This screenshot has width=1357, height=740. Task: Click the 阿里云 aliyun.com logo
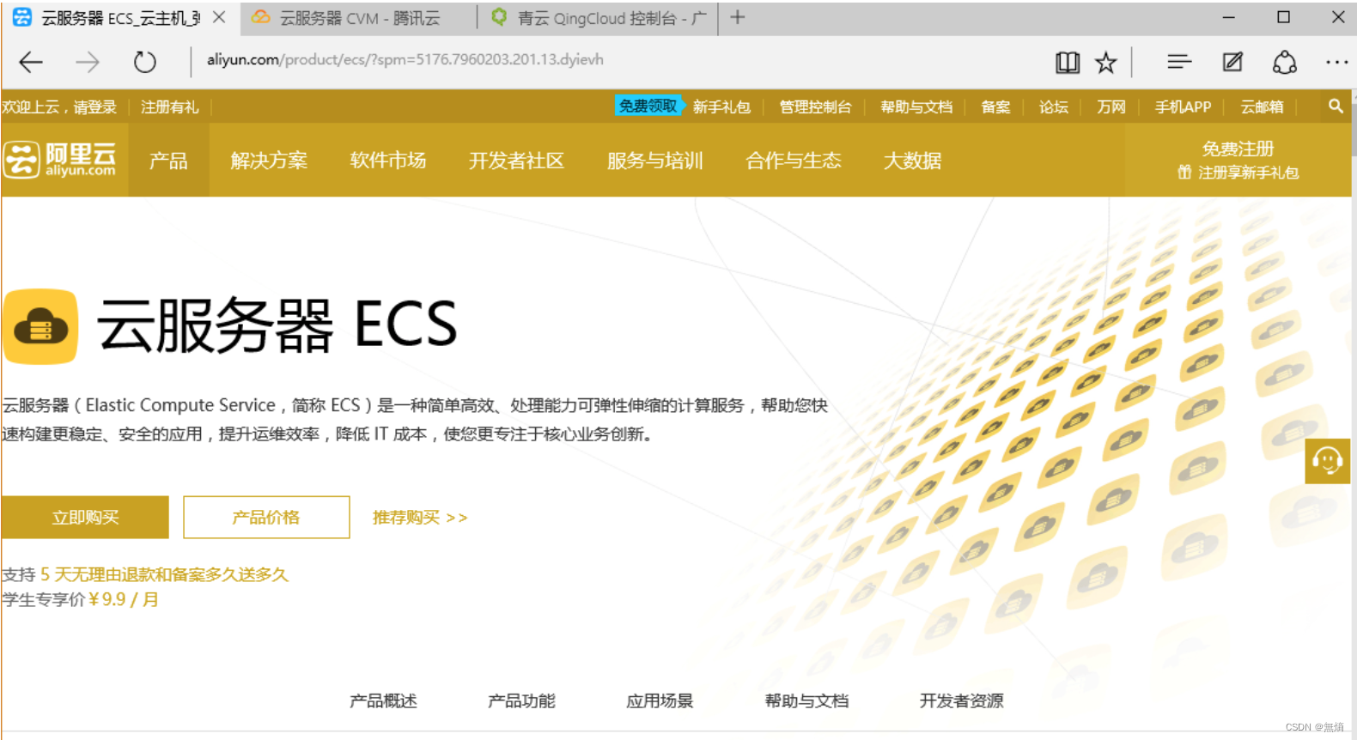coord(60,160)
